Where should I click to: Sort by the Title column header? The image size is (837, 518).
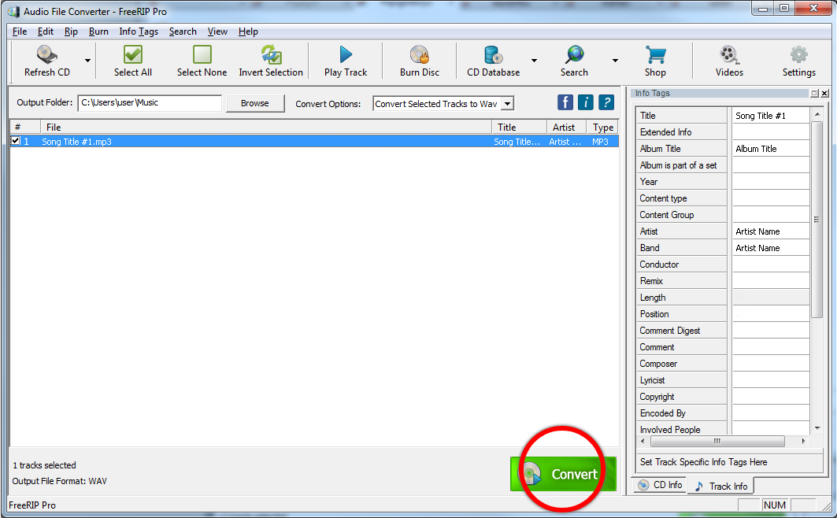coord(519,127)
